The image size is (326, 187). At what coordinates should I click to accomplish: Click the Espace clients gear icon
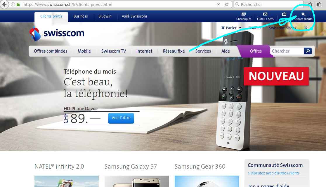[303, 14]
